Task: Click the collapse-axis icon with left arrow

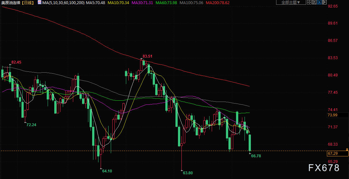Action: pos(314,2)
